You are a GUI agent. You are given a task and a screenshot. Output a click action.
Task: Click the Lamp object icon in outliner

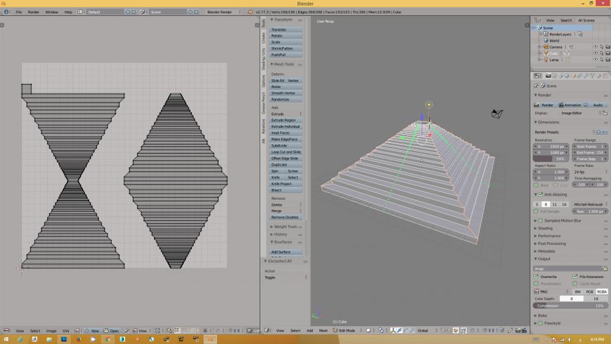coord(546,60)
